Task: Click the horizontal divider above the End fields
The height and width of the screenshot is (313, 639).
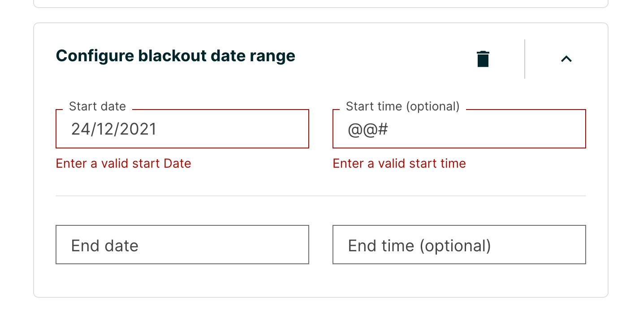Action: (x=320, y=196)
